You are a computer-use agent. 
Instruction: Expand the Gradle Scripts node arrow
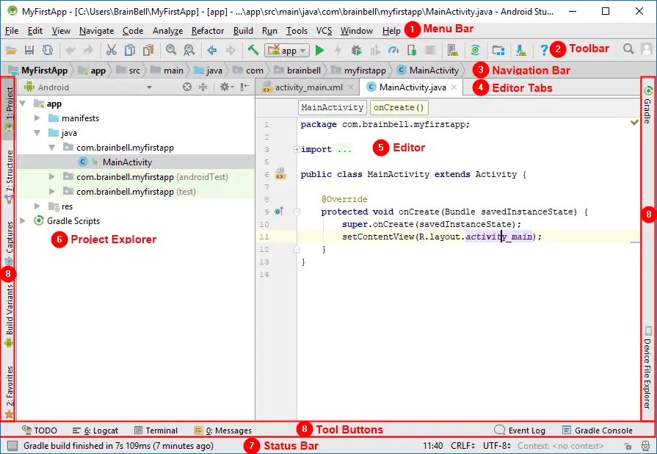coord(23,221)
